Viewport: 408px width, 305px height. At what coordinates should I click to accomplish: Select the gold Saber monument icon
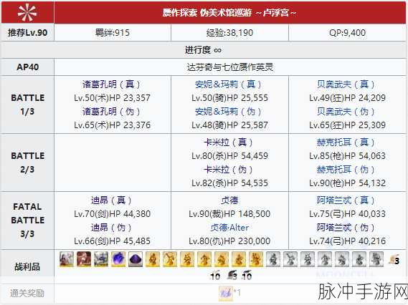[x=153, y=259]
